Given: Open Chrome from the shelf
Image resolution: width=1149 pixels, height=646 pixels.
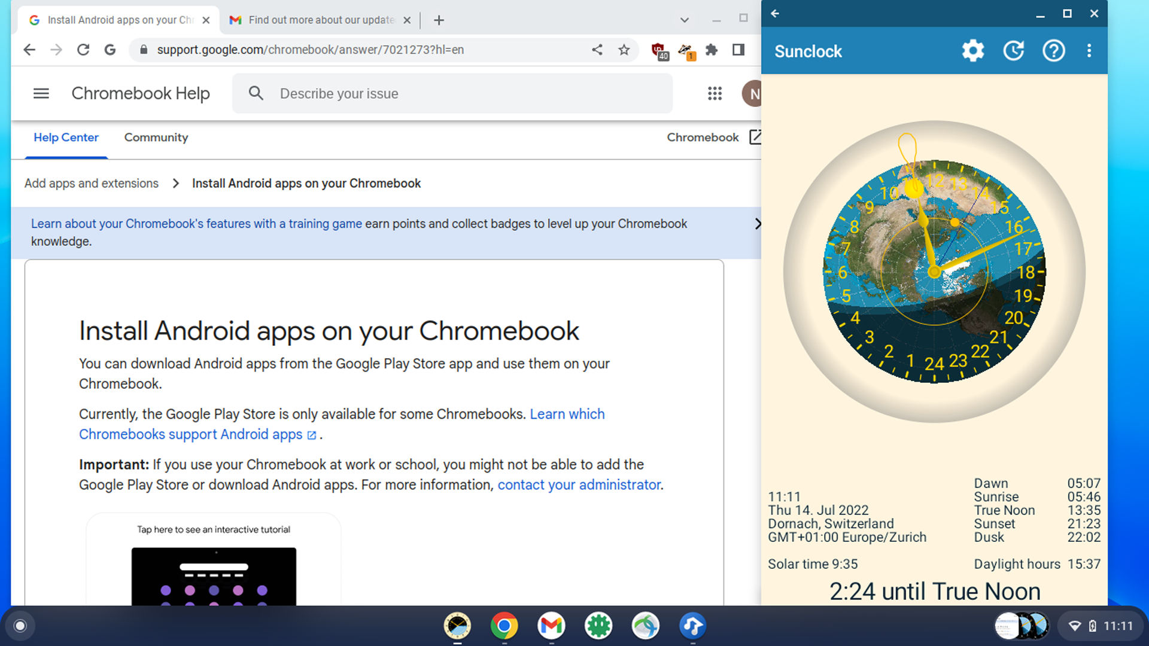Looking at the screenshot, I should [x=504, y=626].
